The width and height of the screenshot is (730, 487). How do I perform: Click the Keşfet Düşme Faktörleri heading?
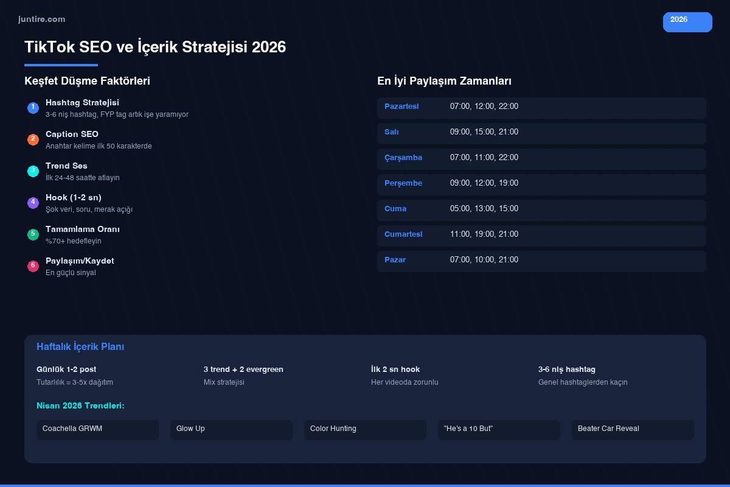tap(87, 81)
